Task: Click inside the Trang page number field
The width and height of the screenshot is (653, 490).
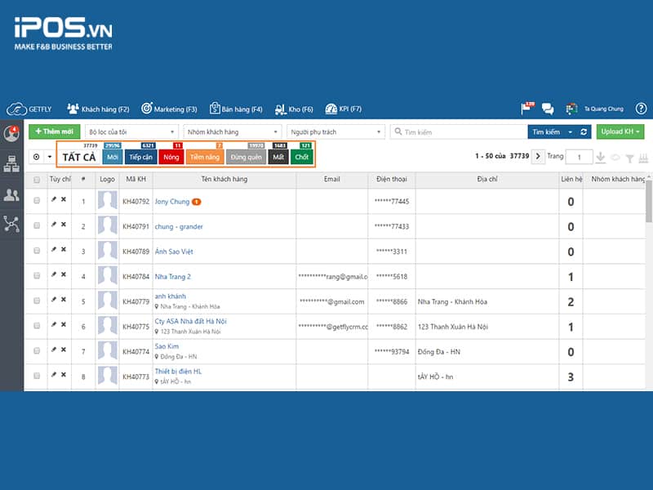Action: (x=578, y=156)
